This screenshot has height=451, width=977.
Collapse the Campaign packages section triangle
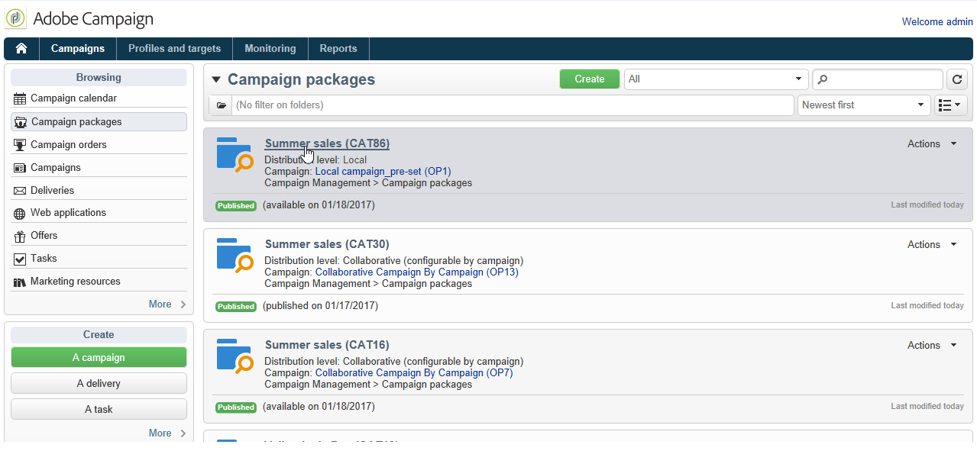[216, 79]
